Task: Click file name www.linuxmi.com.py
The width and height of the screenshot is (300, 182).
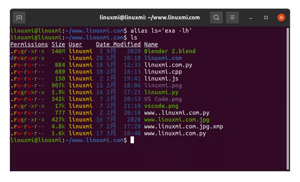Action: 175,133
